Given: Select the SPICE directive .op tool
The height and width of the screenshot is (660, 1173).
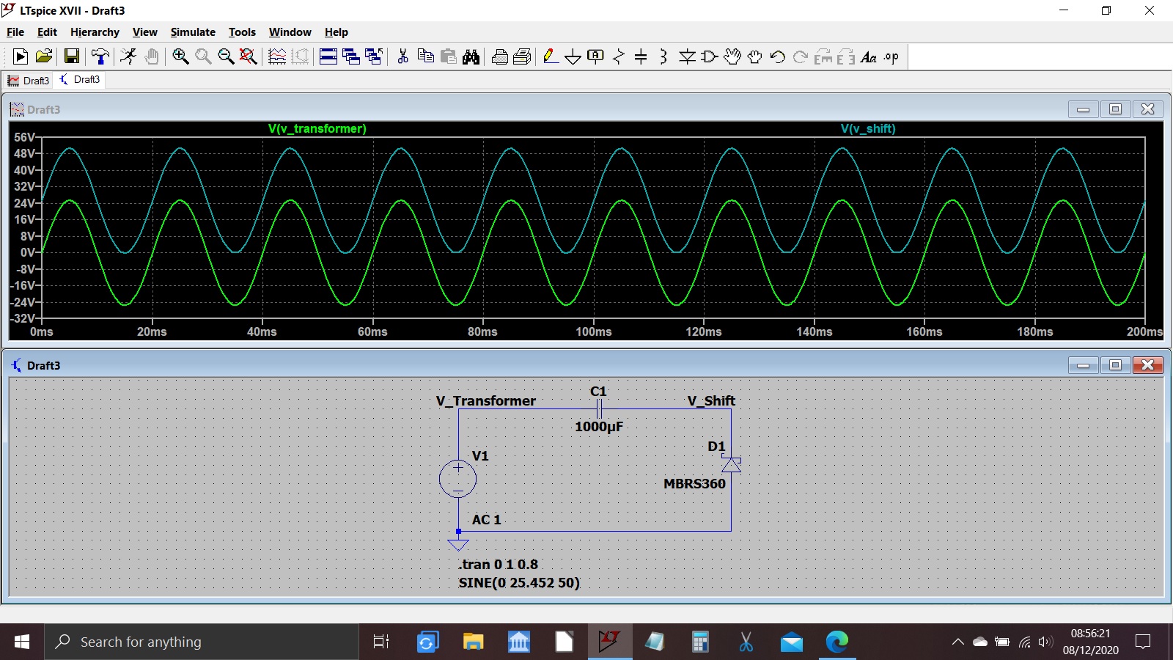Looking at the screenshot, I should click(891, 56).
